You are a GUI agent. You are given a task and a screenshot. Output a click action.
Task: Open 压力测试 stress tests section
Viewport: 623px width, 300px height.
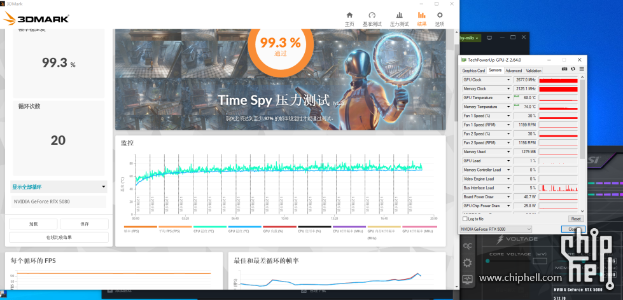click(399, 18)
